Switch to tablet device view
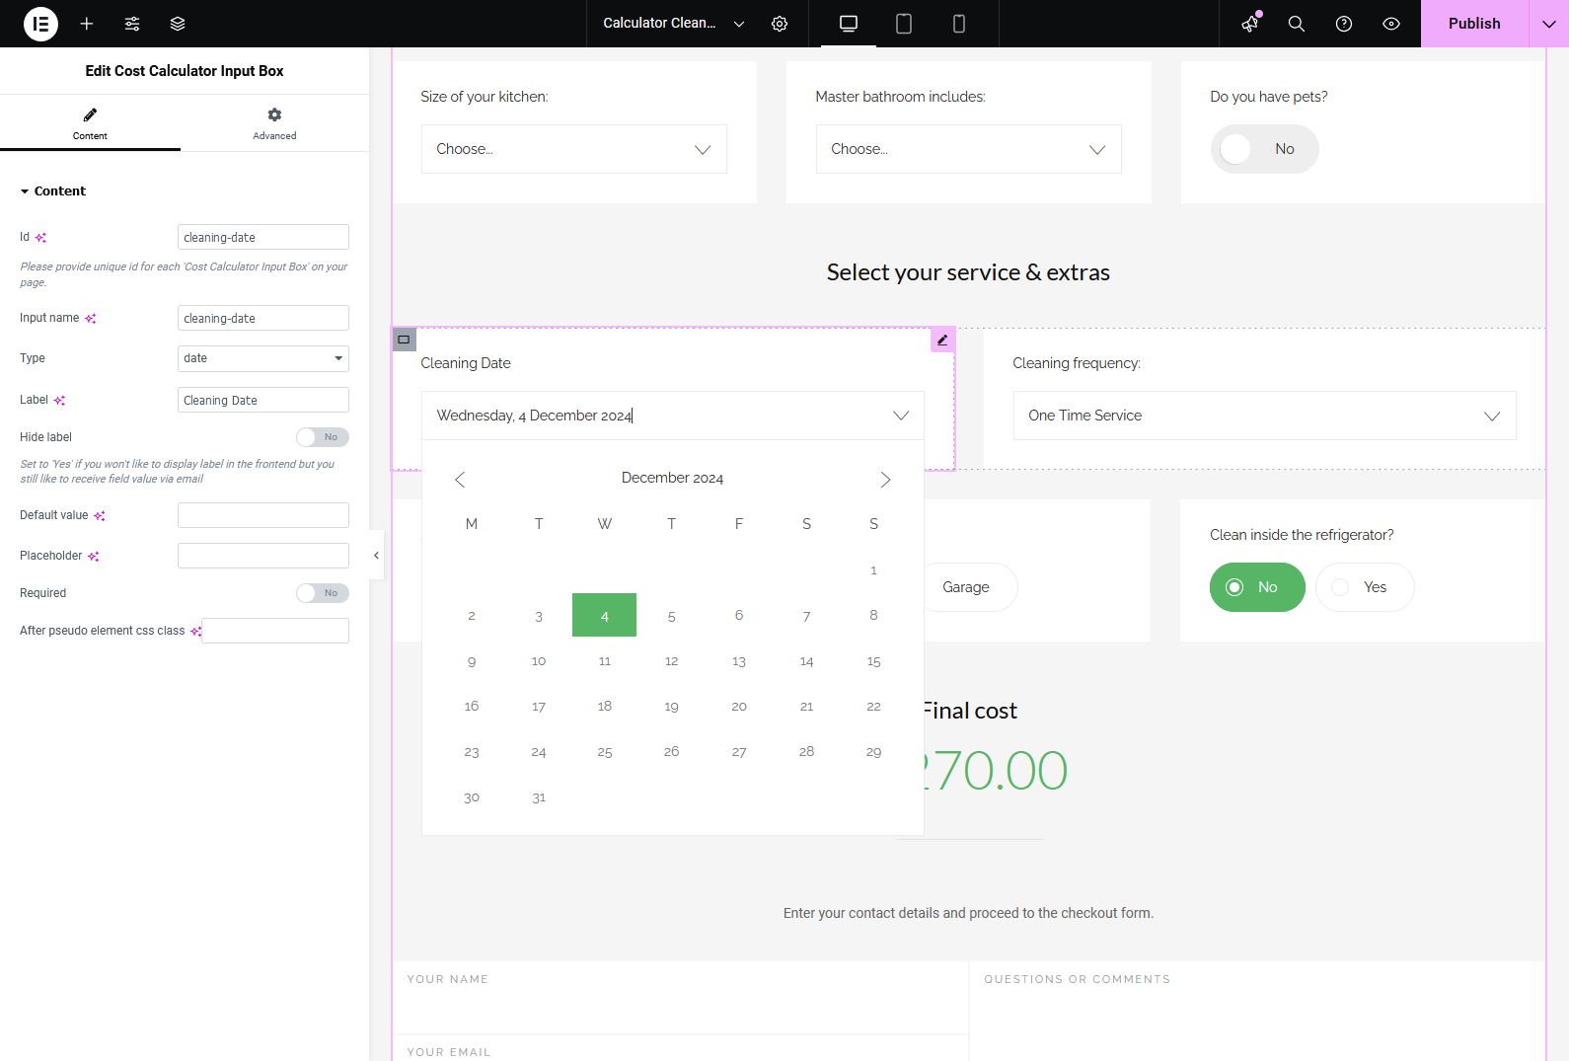This screenshot has width=1569, height=1061. [904, 24]
